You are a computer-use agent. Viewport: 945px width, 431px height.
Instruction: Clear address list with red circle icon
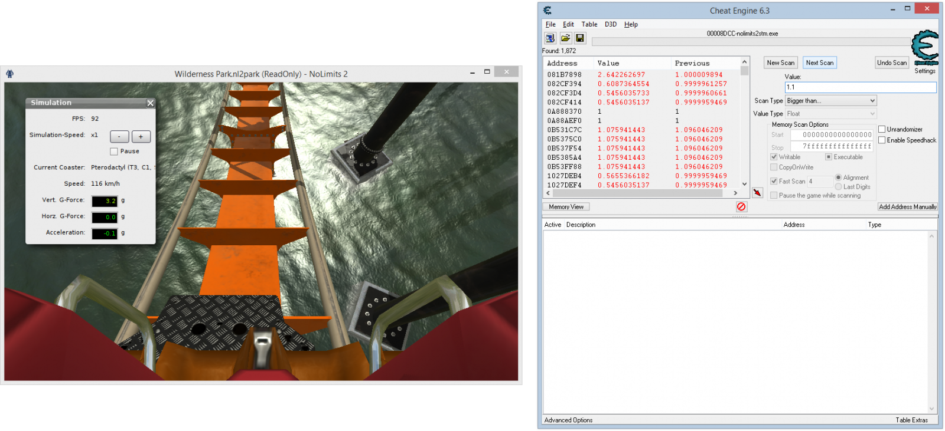[x=741, y=207]
